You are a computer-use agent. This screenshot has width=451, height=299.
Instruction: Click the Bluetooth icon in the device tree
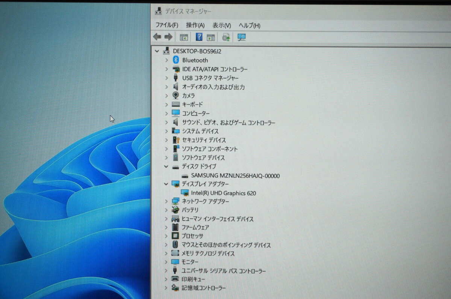point(176,60)
